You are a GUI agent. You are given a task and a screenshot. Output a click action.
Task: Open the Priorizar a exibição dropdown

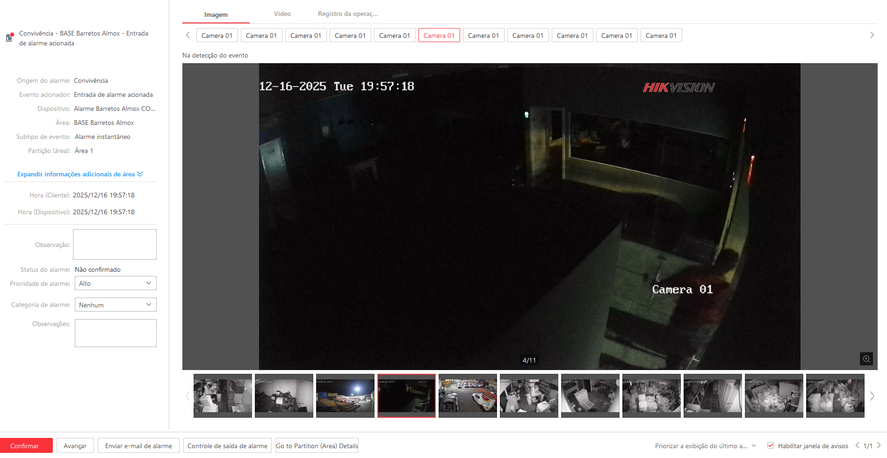click(x=705, y=446)
